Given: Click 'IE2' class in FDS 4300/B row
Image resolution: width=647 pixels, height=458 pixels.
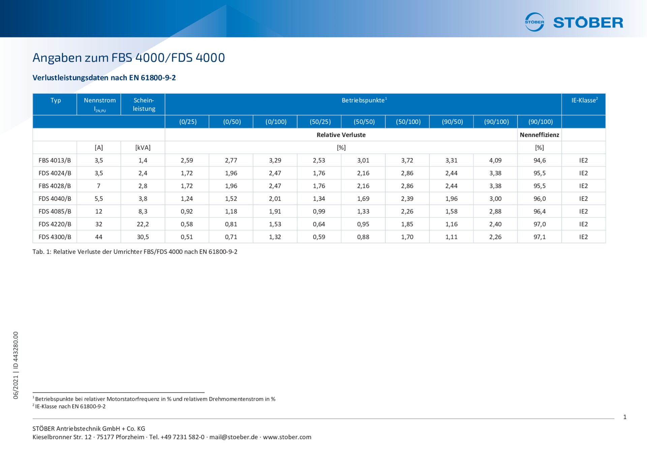Looking at the screenshot, I should [x=583, y=237].
